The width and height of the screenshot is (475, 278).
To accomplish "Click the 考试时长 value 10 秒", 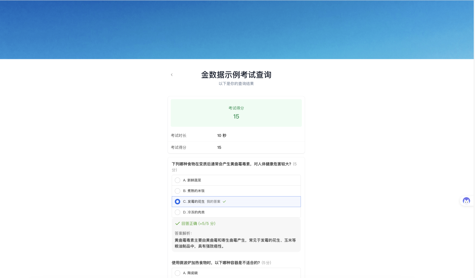I will [x=222, y=136].
